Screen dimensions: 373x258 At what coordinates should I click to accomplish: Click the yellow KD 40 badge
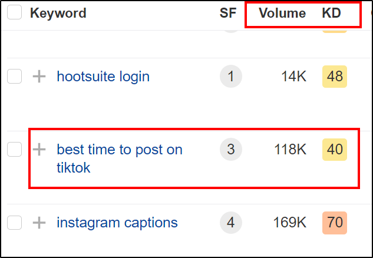[335, 150]
